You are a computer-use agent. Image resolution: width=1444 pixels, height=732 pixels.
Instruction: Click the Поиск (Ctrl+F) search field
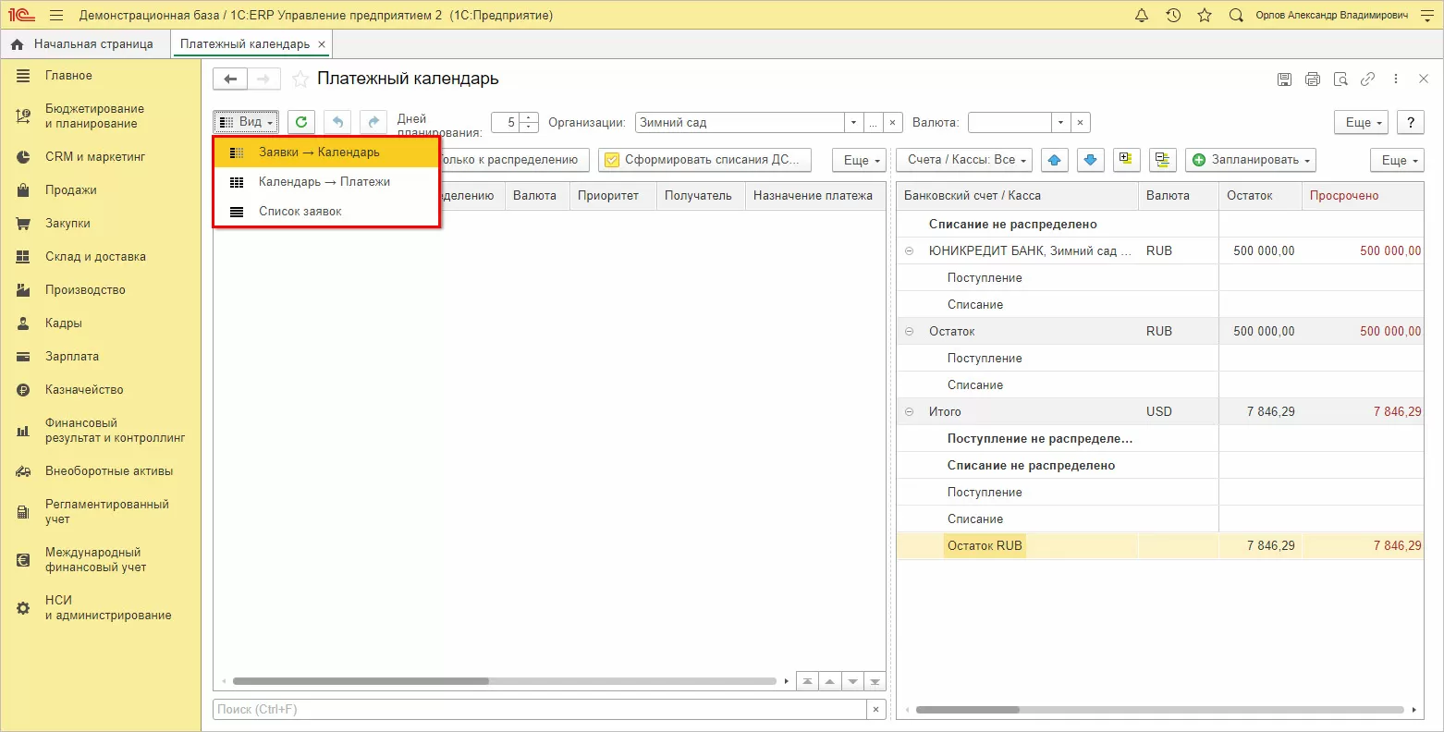click(540, 709)
